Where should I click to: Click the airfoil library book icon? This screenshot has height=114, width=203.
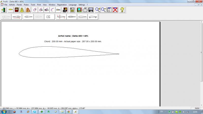16,10
